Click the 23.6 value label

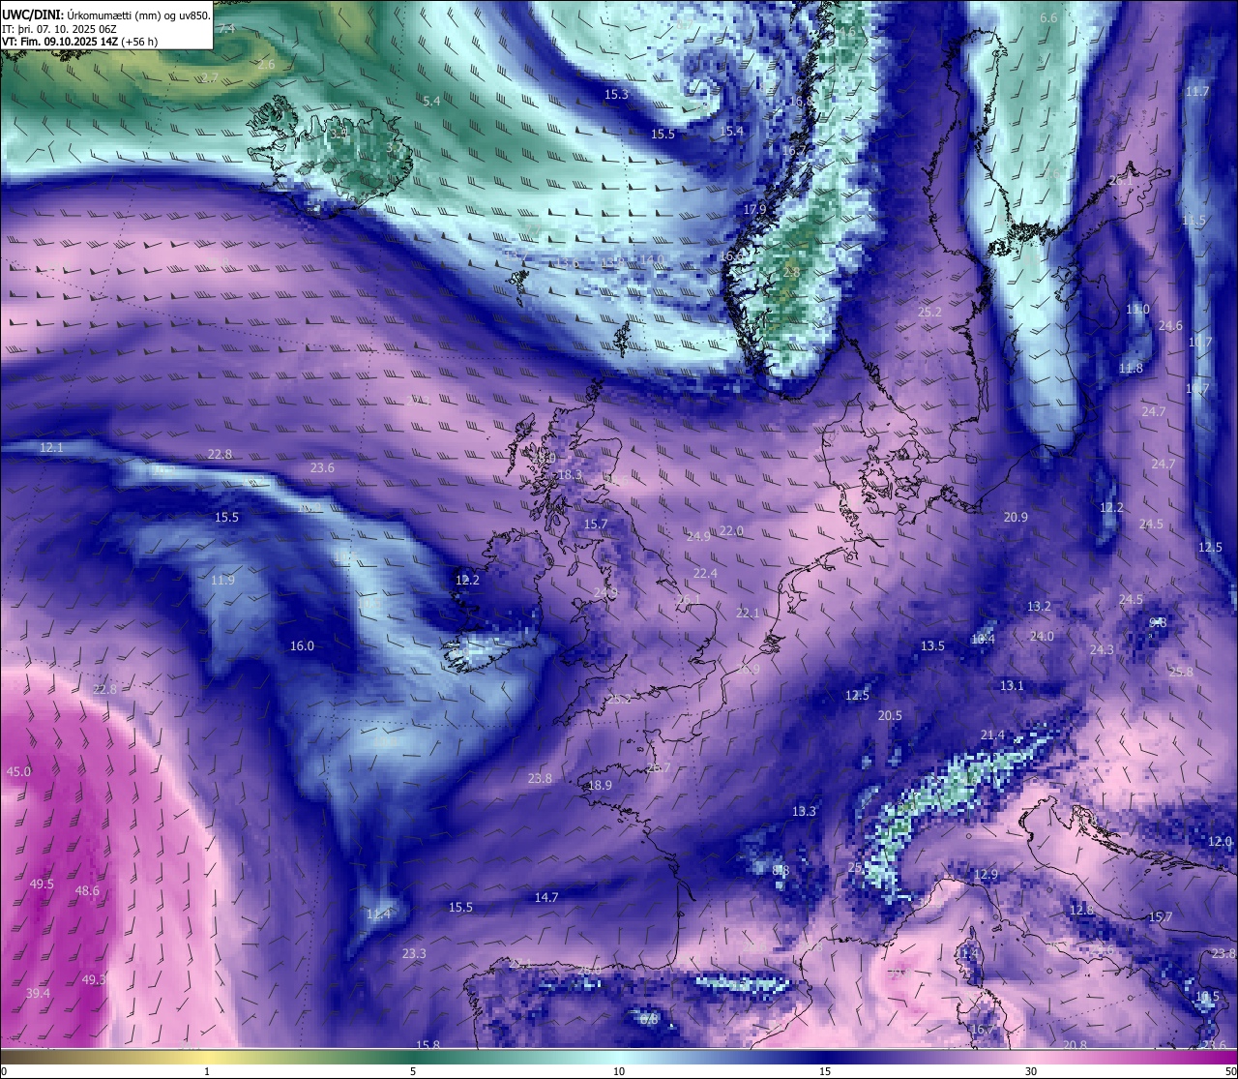(322, 467)
